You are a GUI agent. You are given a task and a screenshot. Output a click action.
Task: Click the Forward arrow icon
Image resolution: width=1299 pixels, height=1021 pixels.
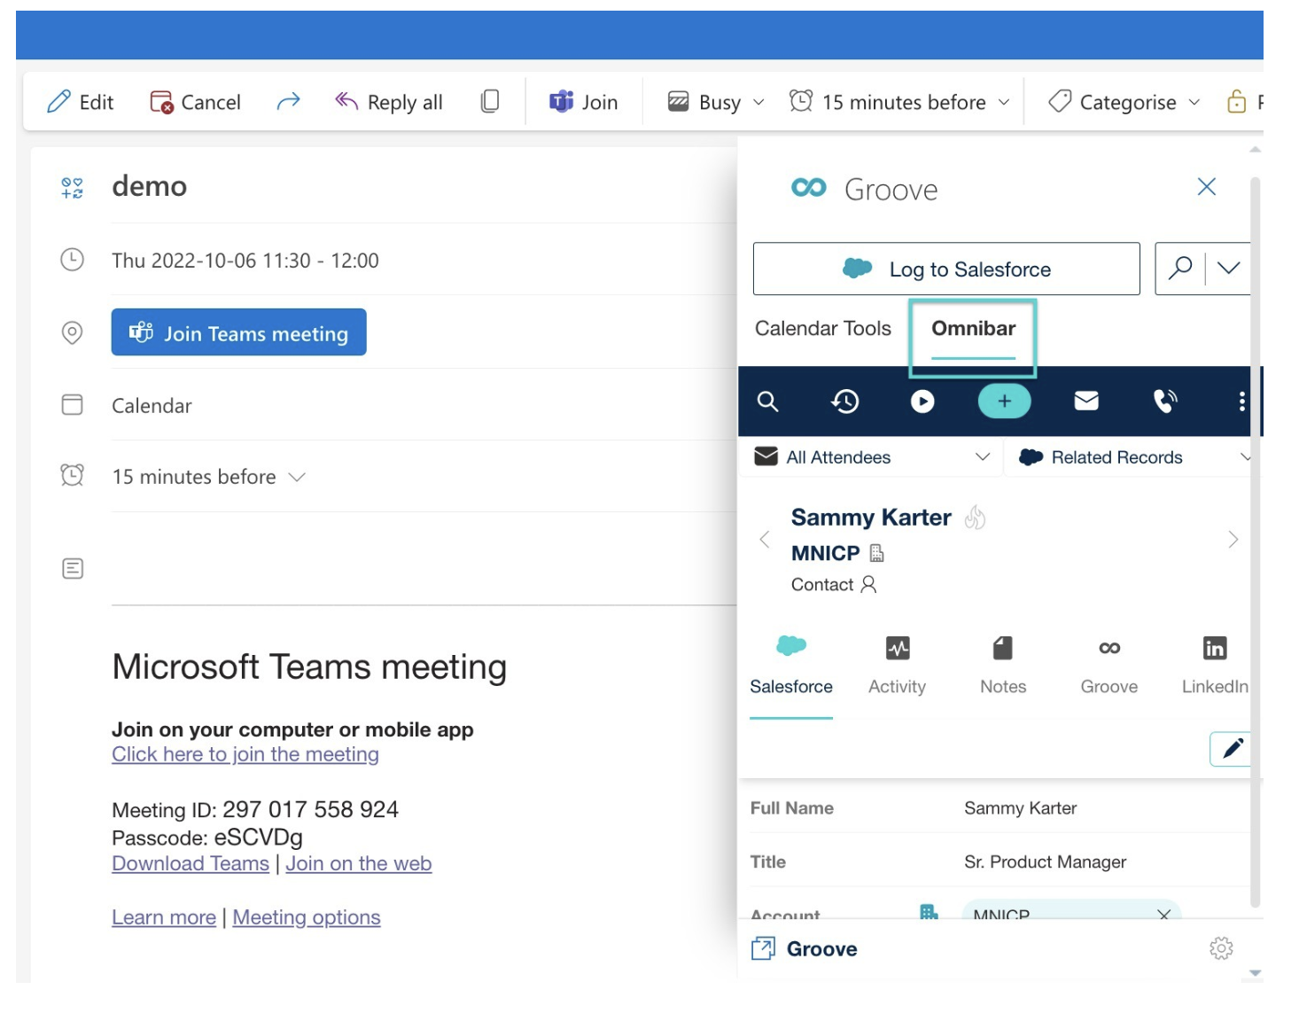point(288,102)
